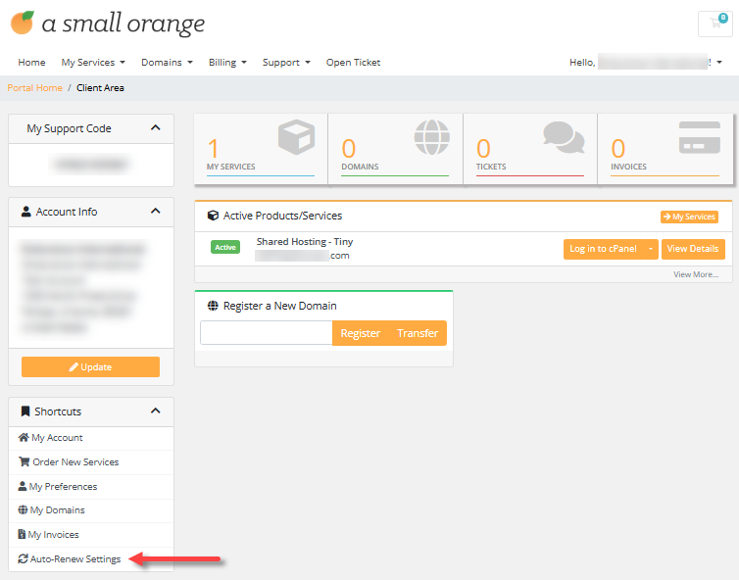Click the user icon next to My Preferences
The image size is (739, 580).
coord(23,486)
